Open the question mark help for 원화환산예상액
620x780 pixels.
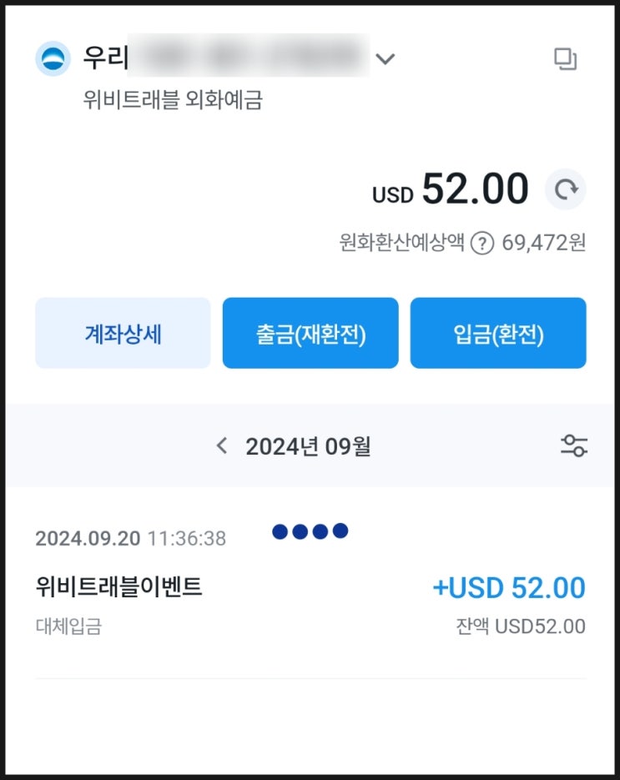(482, 244)
